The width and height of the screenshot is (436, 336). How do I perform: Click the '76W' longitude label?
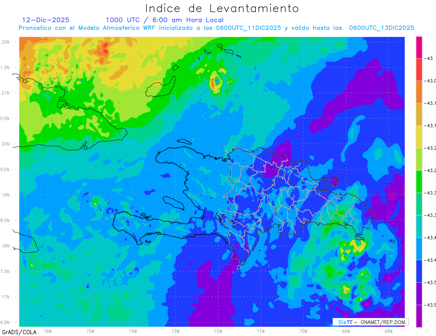[x=48, y=331]
